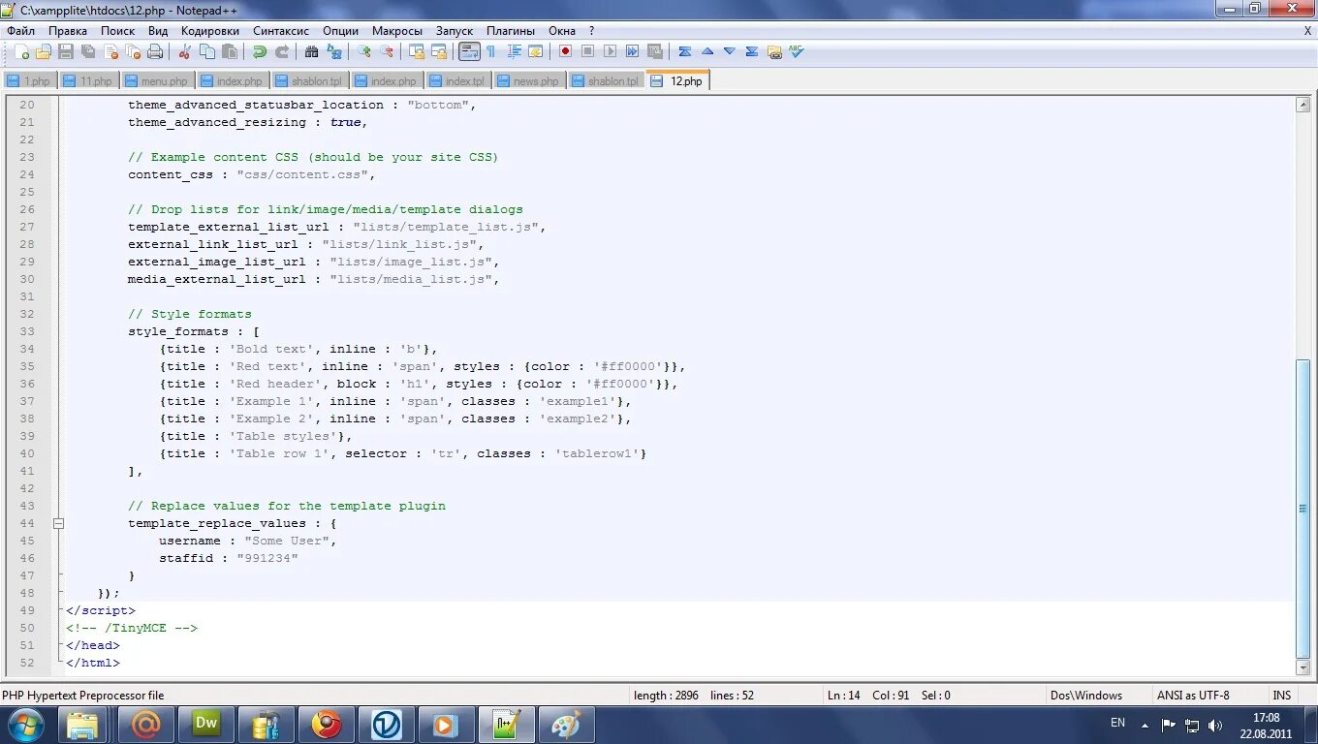This screenshot has height=744, width=1318.
Task: Switch to the menu.php tab
Action: [x=156, y=81]
